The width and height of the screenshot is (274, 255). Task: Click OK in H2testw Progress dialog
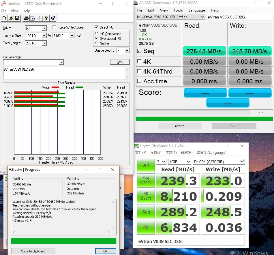(x=106, y=251)
